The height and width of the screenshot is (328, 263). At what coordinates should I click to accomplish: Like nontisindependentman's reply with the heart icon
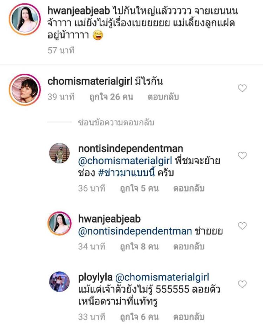pyautogui.click(x=242, y=155)
